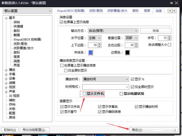Toggle 显示编码信息 checkbox
Image resolution: width=182 pixels, height=136 pixels.
point(100,112)
